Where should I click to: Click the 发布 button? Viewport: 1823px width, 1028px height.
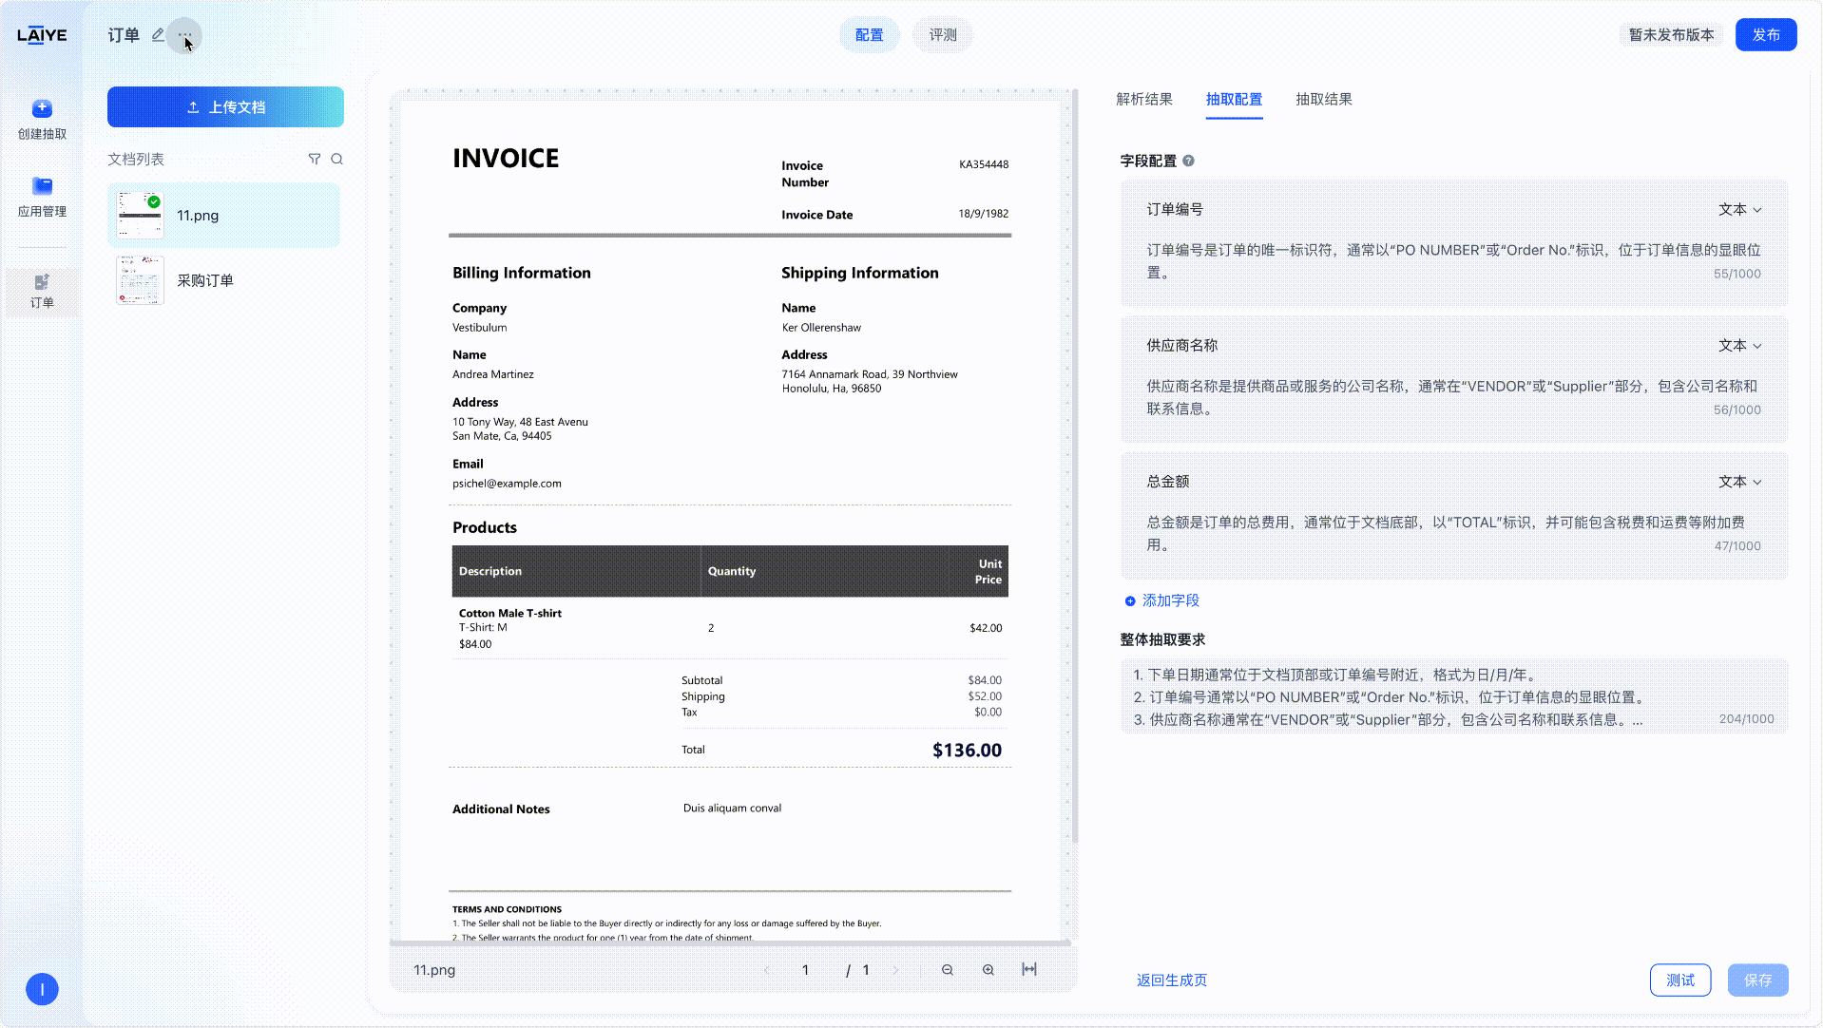point(1765,35)
